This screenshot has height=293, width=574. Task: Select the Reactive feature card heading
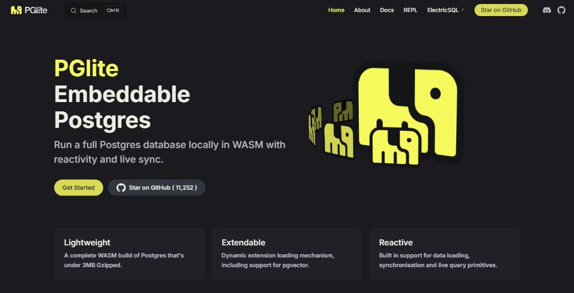coord(395,243)
